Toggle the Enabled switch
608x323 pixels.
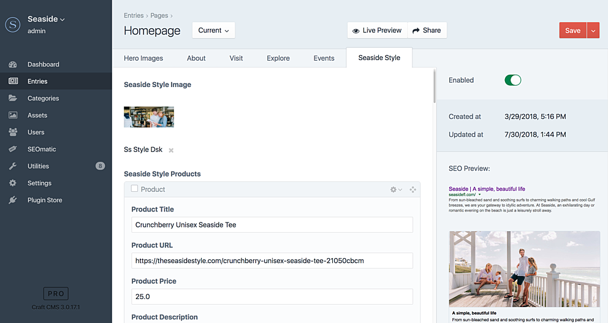(x=512, y=80)
